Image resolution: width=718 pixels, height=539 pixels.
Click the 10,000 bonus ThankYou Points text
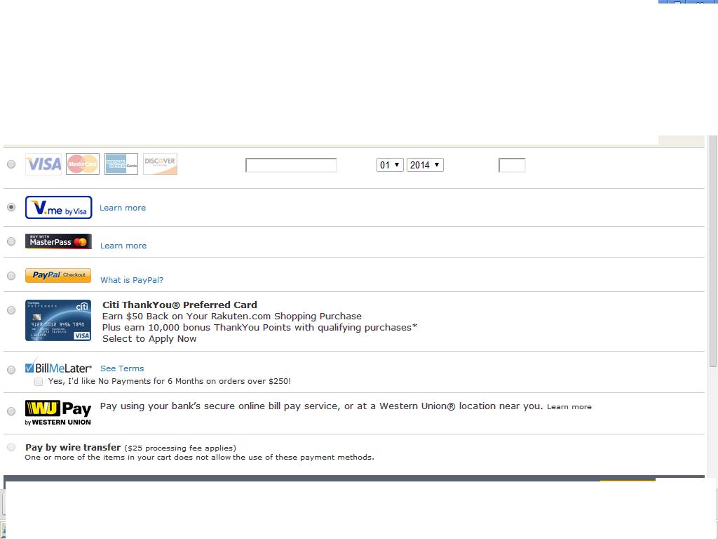[x=259, y=328]
